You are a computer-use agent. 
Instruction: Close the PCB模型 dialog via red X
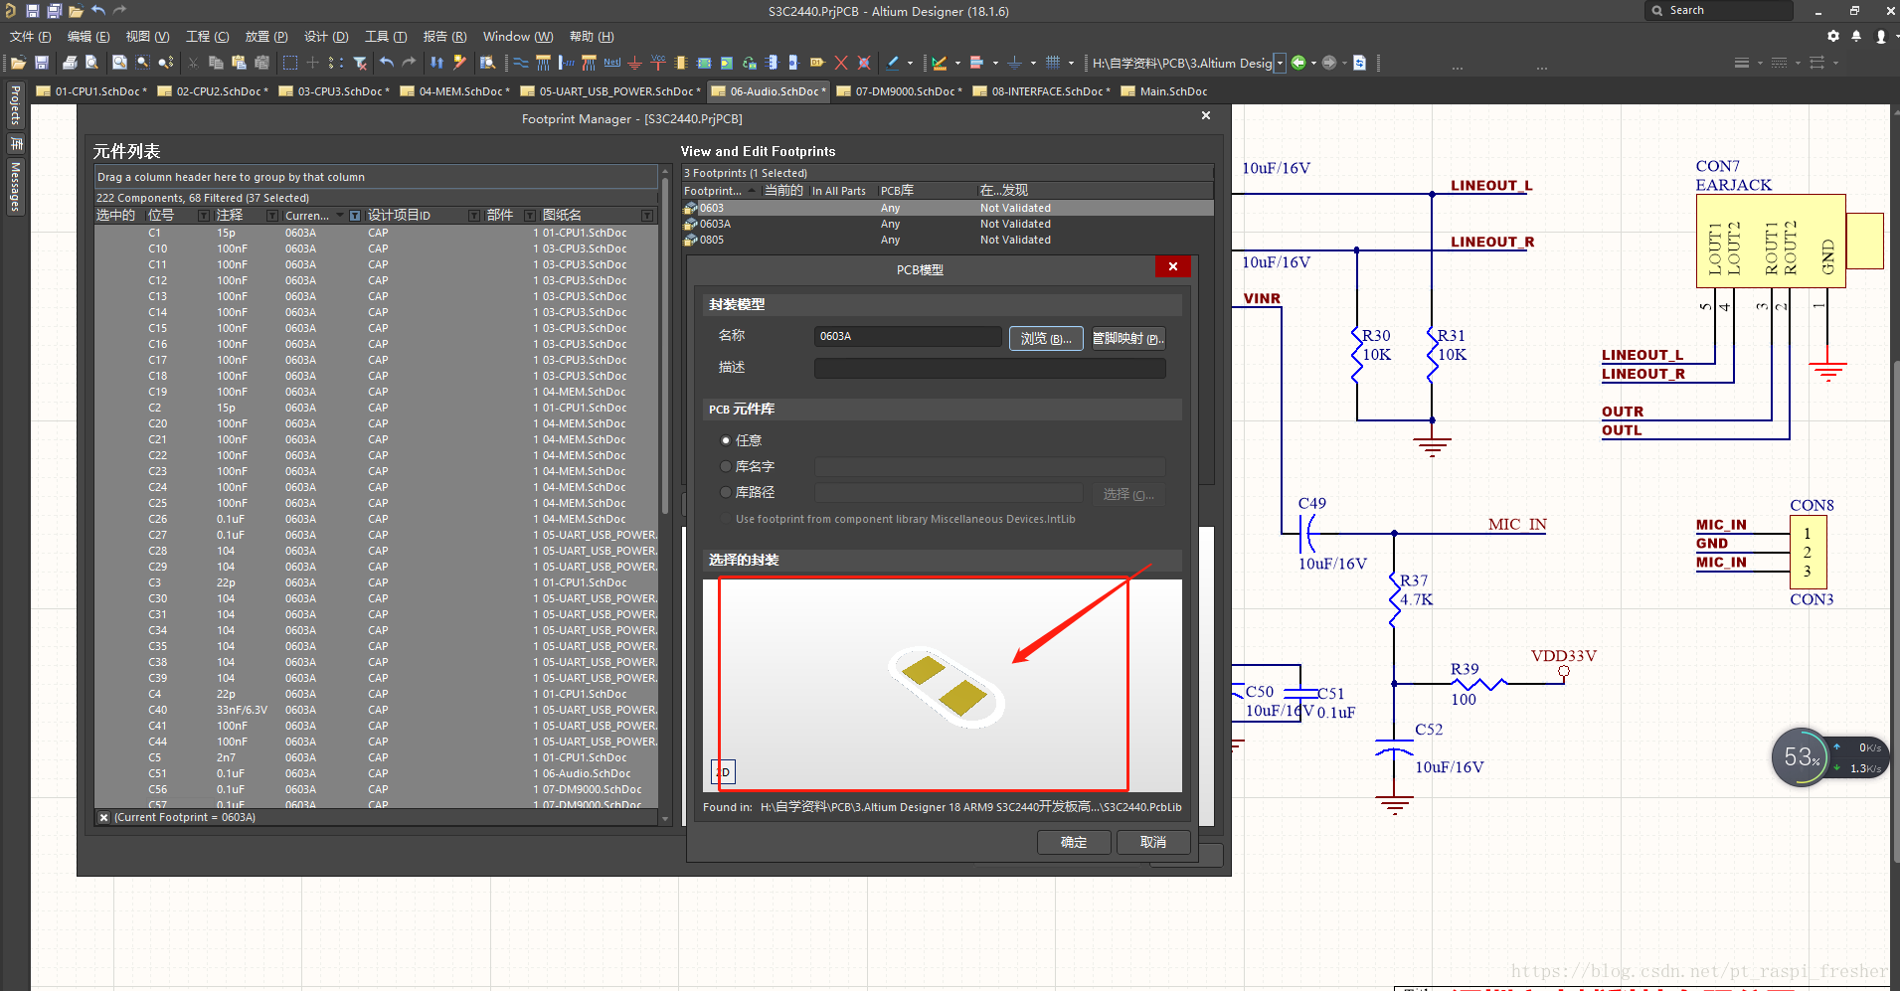pyautogui.click(x=1173, y=266)
